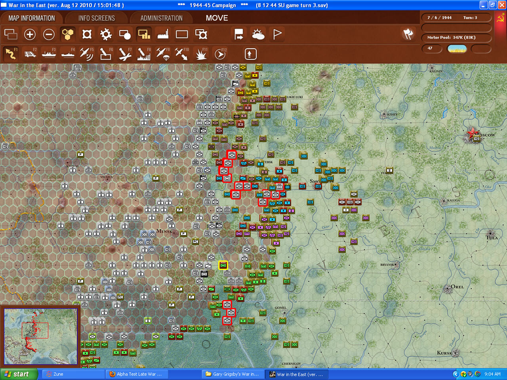Viewport: 507px width, 380px height.
Task: Click the strategic minimap in bottom-left corner
Action: point(40,336)
